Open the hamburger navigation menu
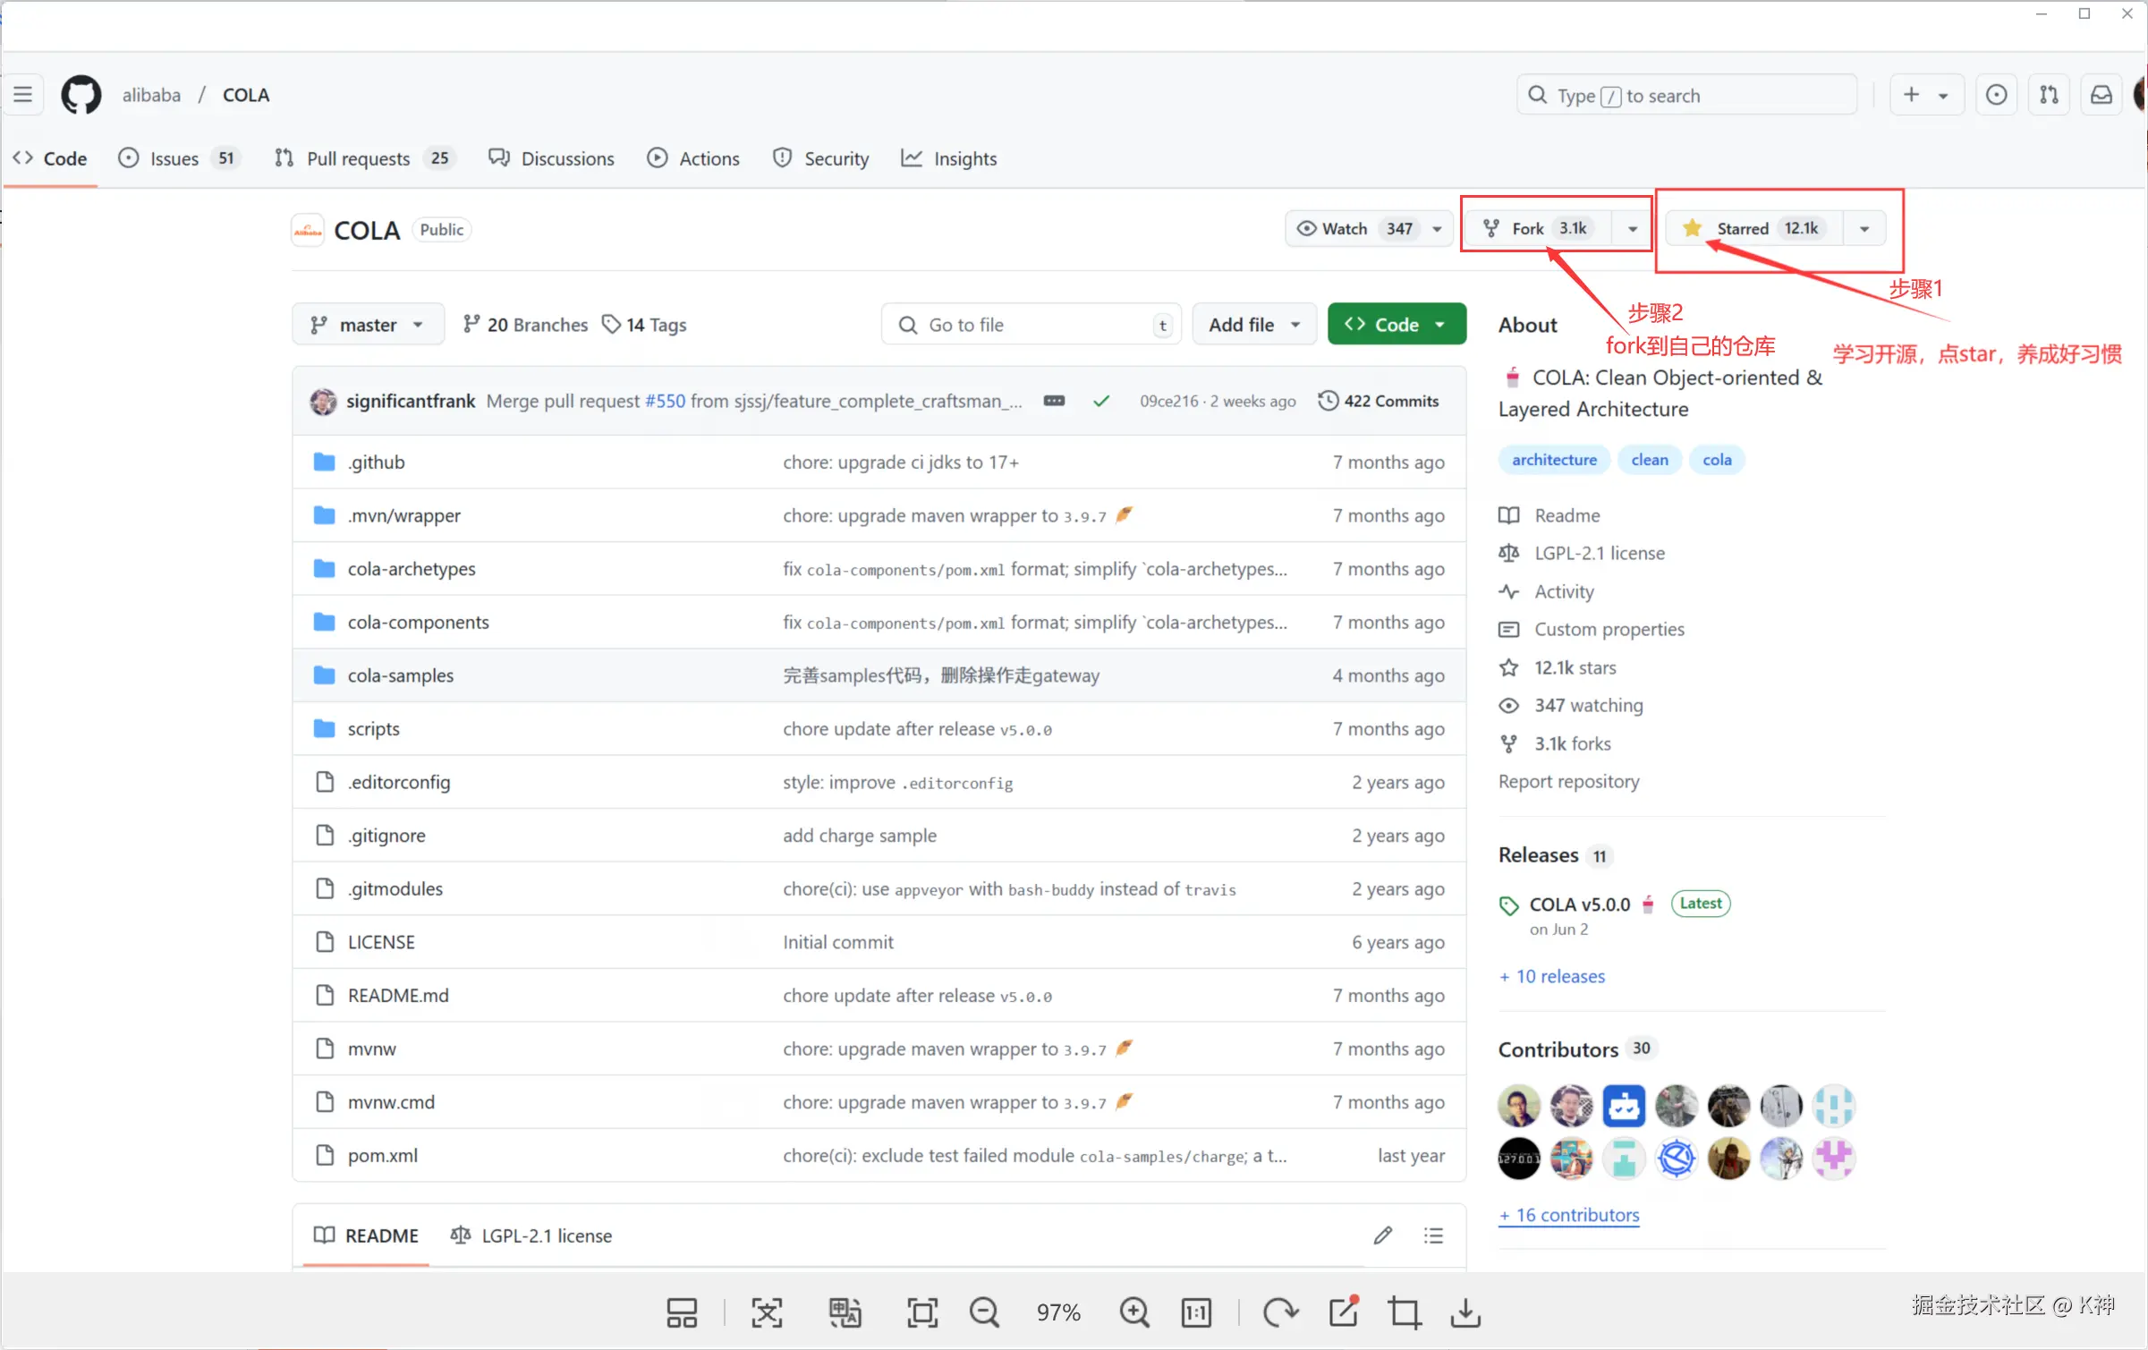Screen dimensions: 2148x1350 23,95
